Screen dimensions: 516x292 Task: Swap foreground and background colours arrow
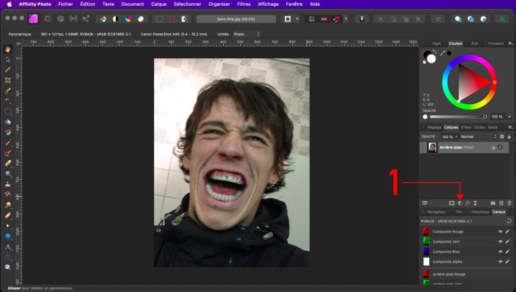click(434, 52)
